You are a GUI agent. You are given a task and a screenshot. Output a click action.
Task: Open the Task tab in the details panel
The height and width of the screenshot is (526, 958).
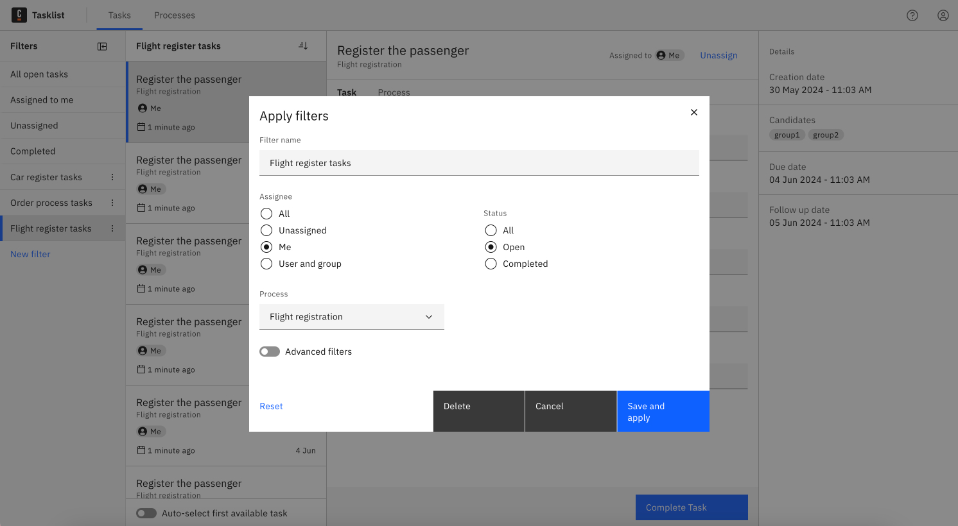[347, 92]
